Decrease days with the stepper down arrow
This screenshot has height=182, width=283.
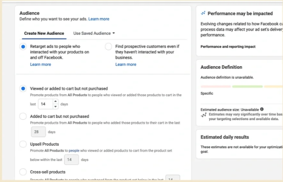pyautogui.click(x=55, y=107)
